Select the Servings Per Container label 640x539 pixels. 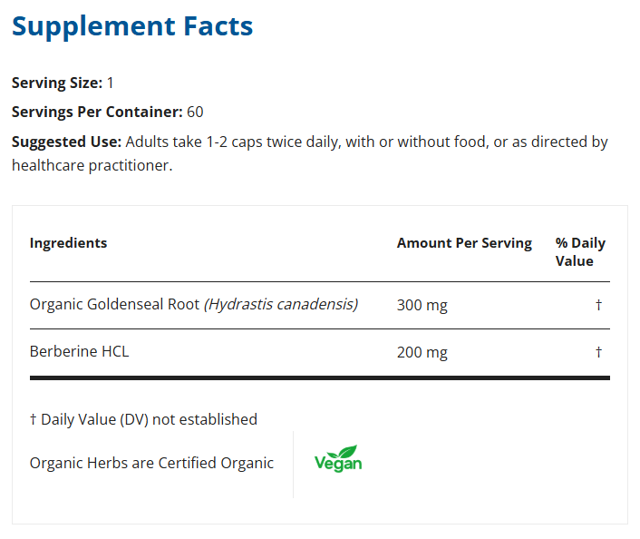97,113
